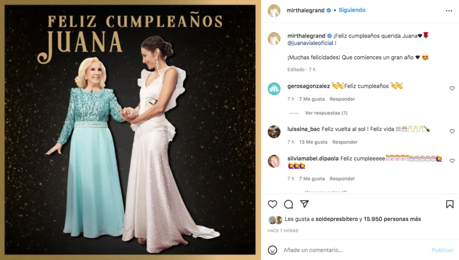This screenshot has height=260, width=459.
Task: Like the luissina_bac comment
Action: [452, 131]
